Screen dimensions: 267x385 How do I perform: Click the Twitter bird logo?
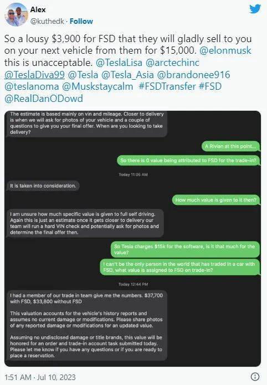255,9
